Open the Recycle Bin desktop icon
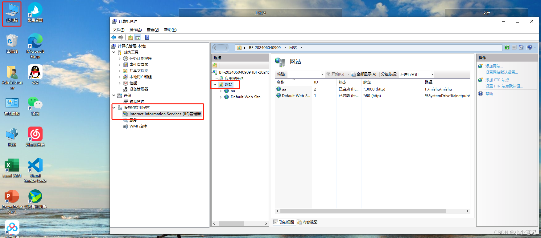The width and height of the screenshot is (541, 238). pyautogui.click(x=12, y=44)
